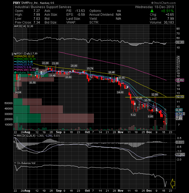Click the EMA(100) magenta legend line
Screen dimensions: 189x193
pyautogui.click(x=15, y=70)
